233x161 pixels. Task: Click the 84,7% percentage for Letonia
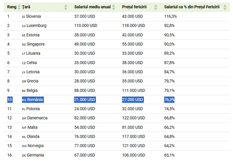click(169, 72)
